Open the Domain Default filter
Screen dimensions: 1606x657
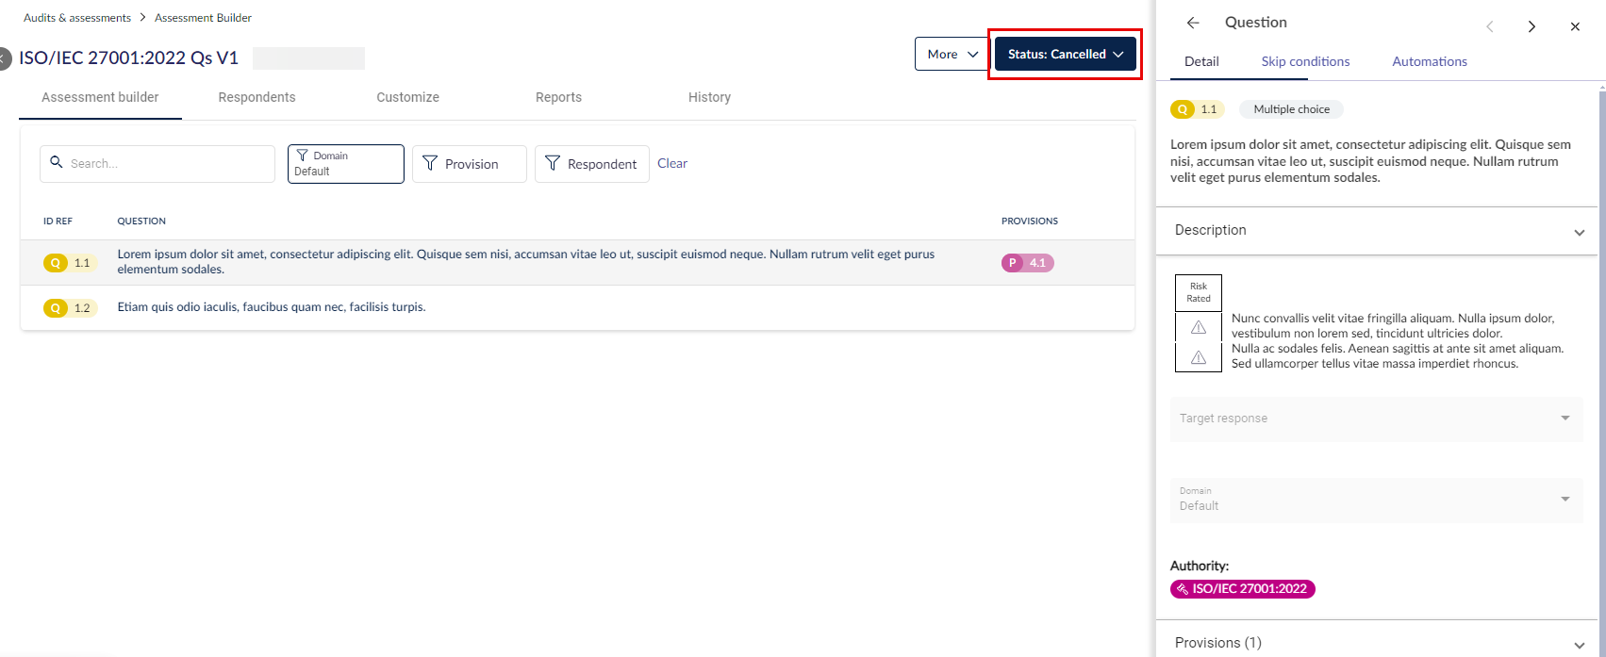(x=345, y=164)
